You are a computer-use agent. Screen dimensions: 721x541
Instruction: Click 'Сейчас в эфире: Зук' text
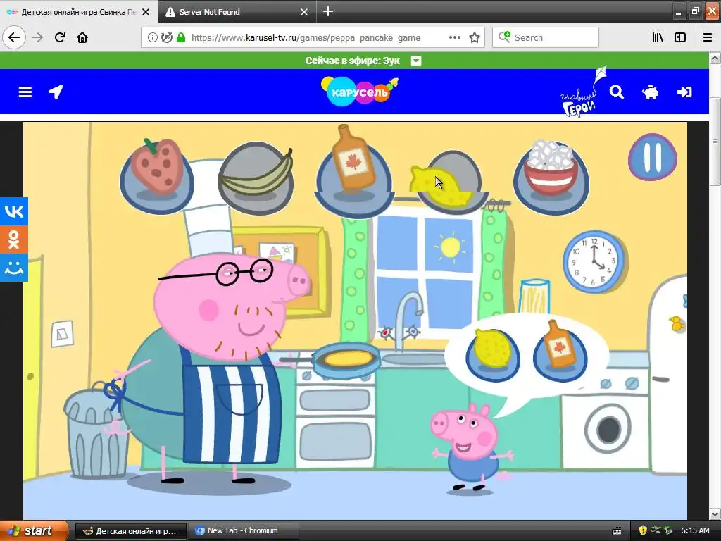coord(352,61)
